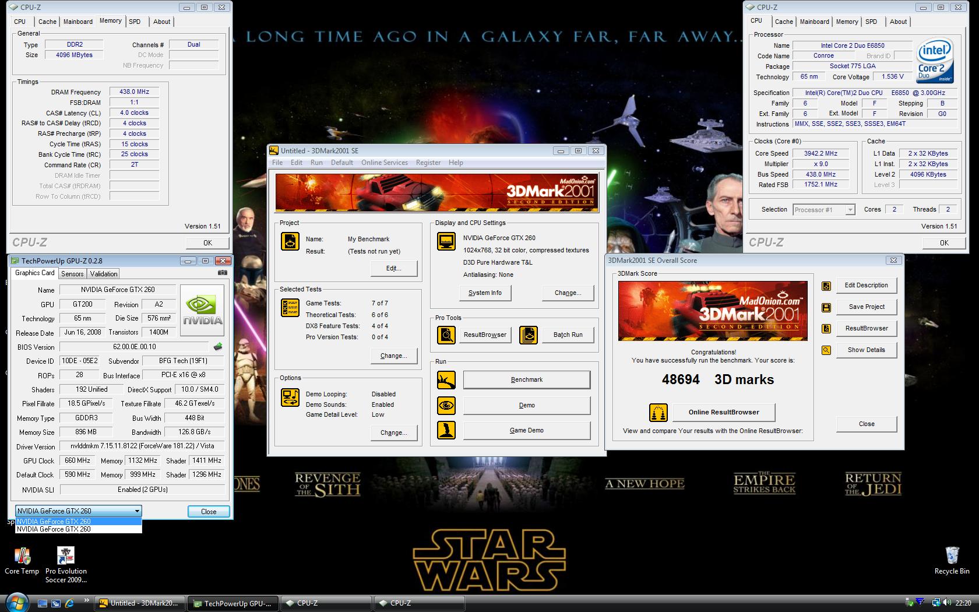Click the ResultBrowser icon in score window
The height and width of the screenshot is (612, 979).
pos(826,329)
